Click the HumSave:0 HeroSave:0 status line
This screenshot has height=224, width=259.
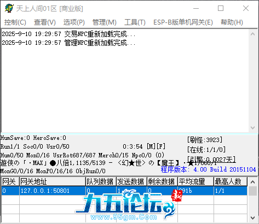click(x=33, y=138)
